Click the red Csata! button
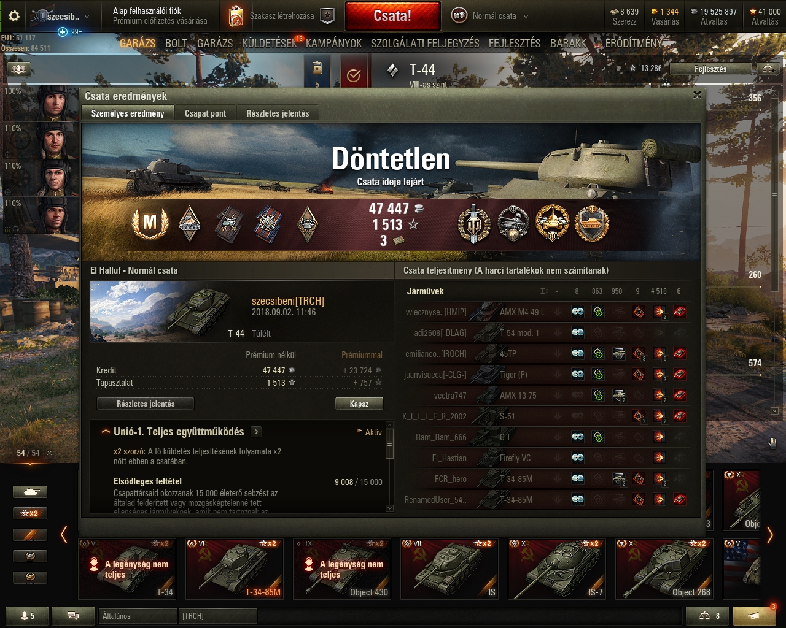The image size is (786, 628). click(393, 16)
